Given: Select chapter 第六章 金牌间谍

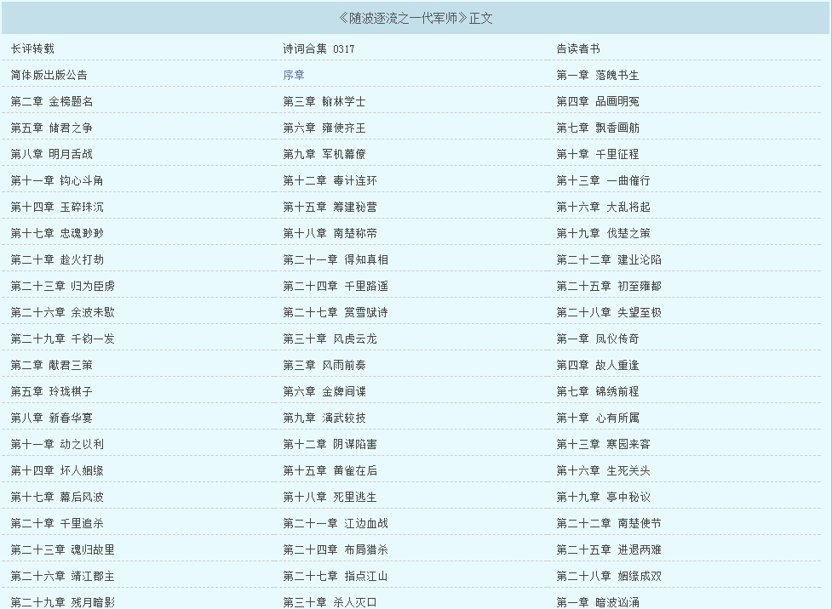Looking at the screenshot, I should 324,391.
